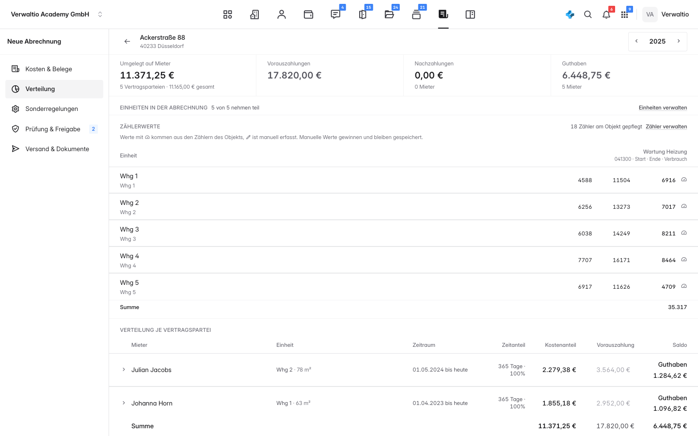Open the VA Verwaltio user menu

tap(666, 15)
